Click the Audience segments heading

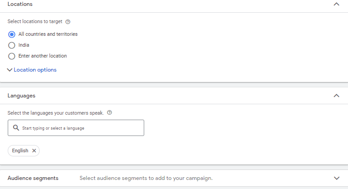tap(33, 178)
